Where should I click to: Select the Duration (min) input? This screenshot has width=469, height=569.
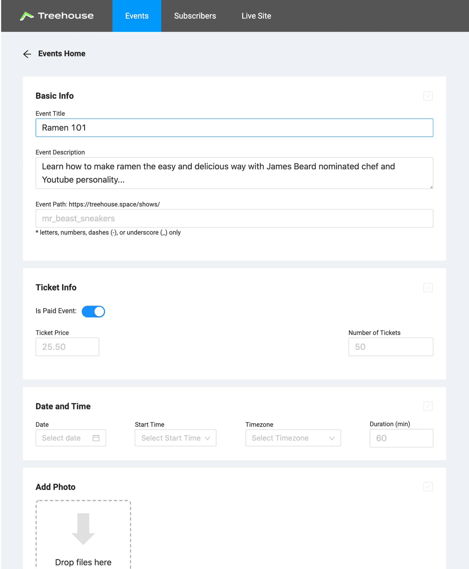pyautogui.click(x=401, y=438)
